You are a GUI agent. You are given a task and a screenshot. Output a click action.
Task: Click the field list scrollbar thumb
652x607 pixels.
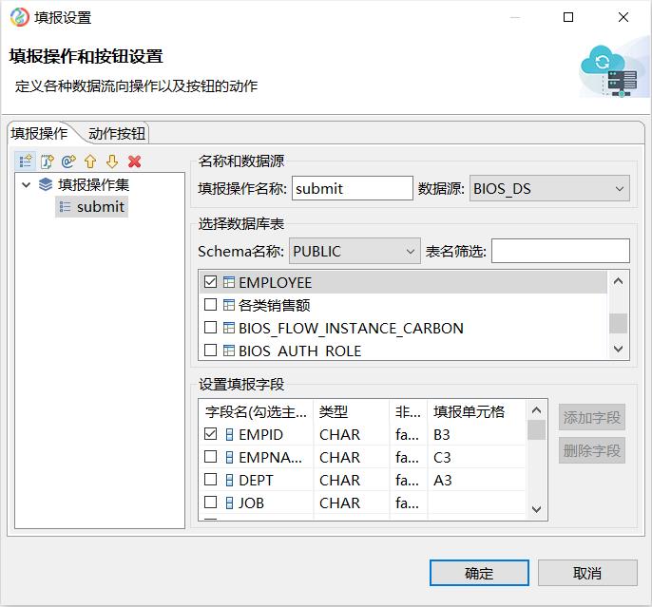[x=536, y=429]
